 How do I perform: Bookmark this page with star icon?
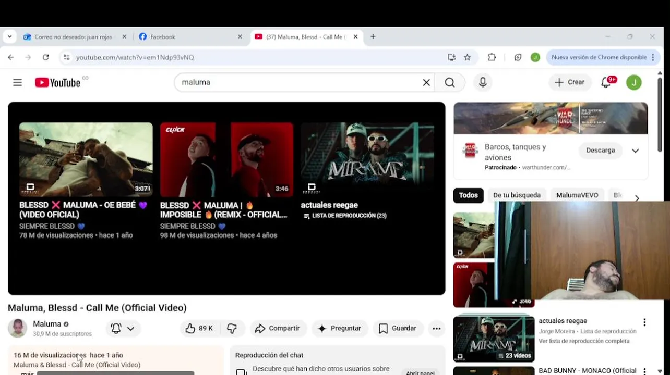click(467, 57)
